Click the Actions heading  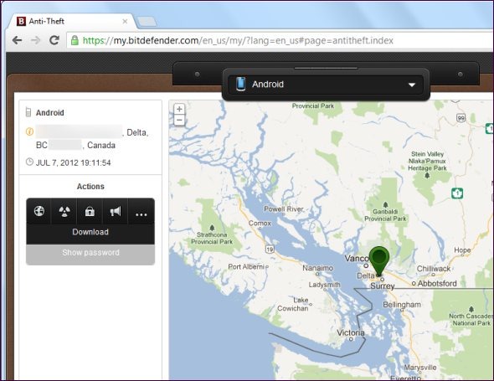[90, 186]
